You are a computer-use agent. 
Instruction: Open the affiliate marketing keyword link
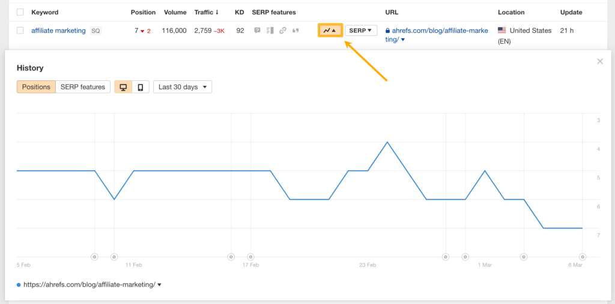click(58, 31)
